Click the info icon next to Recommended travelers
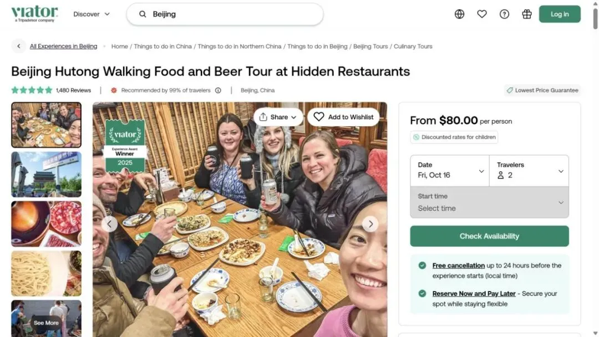Image resolution: width=599 pixels, height=337 pixels. point(218,90)
